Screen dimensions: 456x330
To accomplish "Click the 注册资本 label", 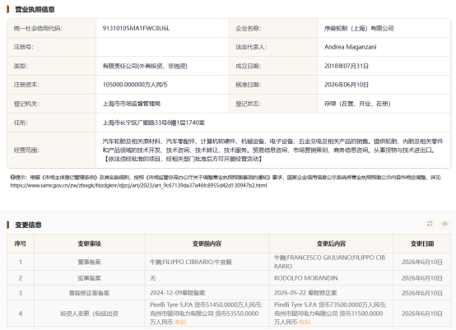I will click(x=26, y=85).
